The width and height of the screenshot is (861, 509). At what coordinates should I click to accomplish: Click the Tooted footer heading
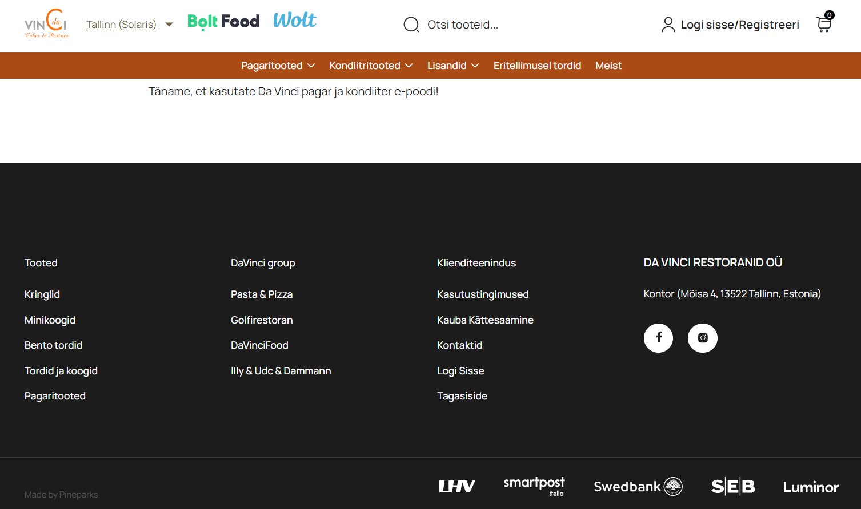coord(41,263)
